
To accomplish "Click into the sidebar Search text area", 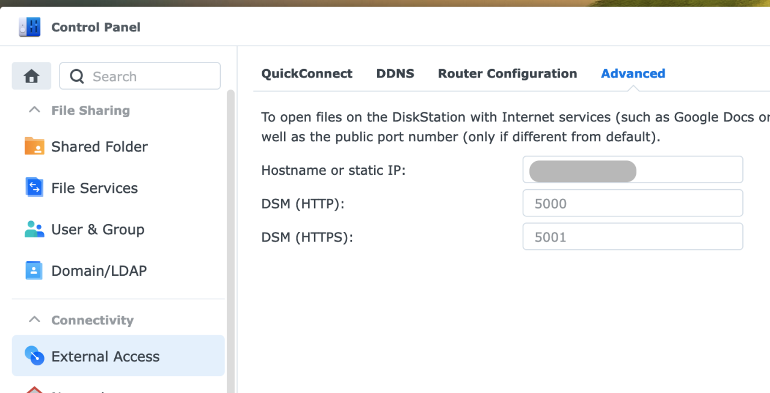I will click(150, 76).
